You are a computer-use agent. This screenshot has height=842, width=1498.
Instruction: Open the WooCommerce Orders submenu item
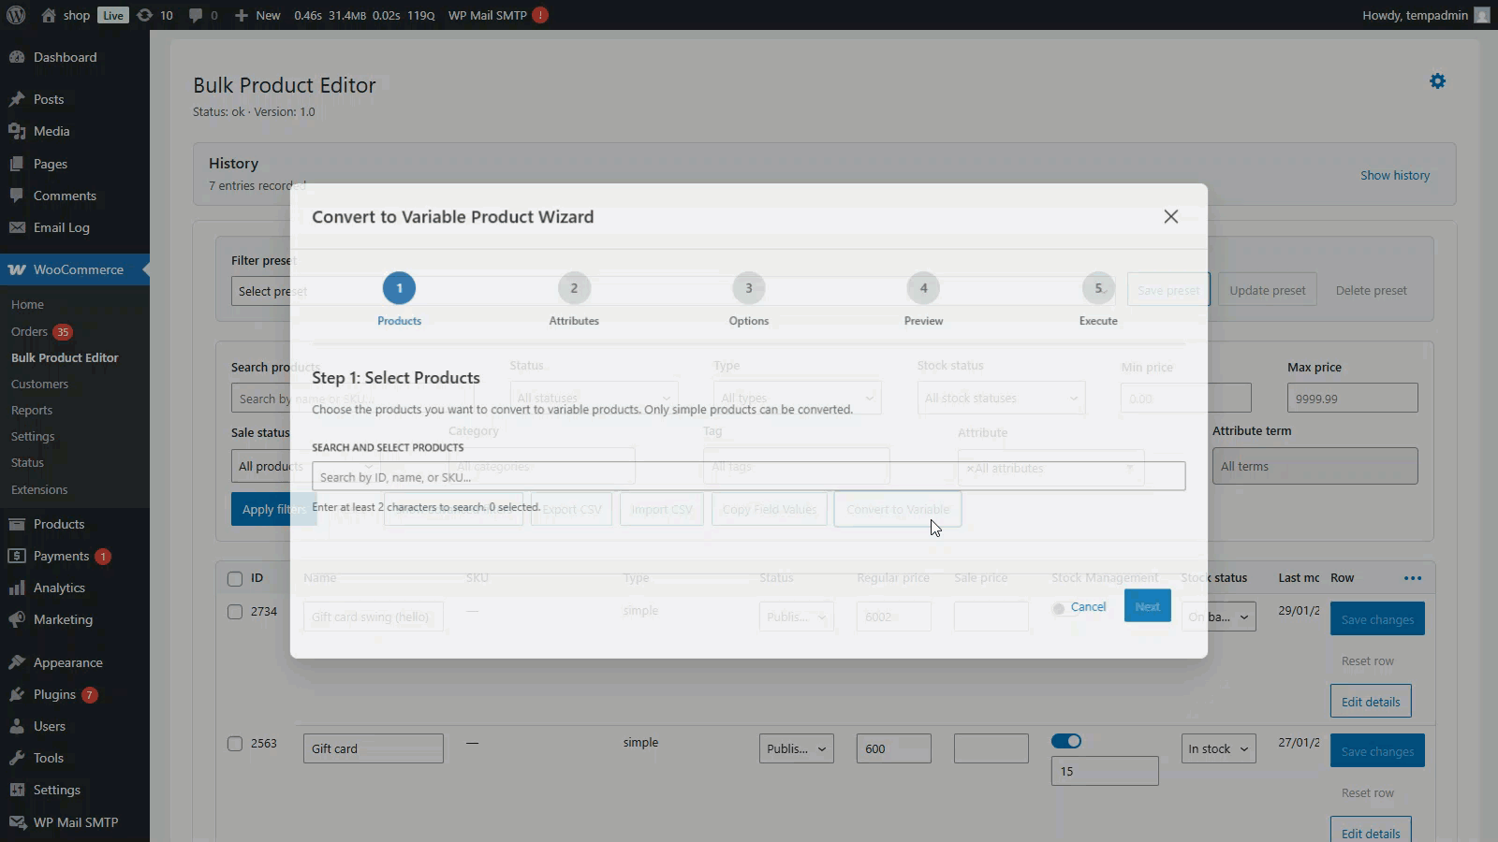coord(29,331)
